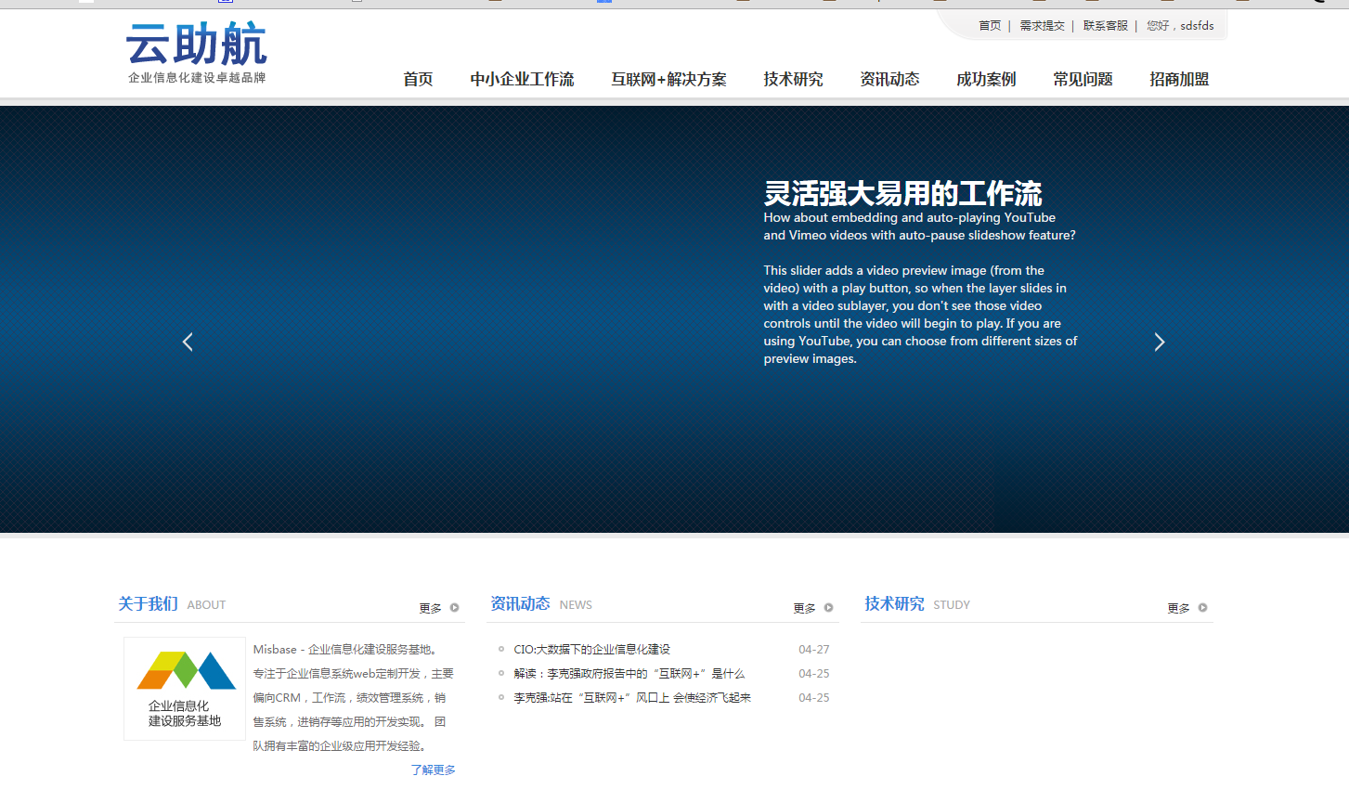Click the 联系客服 link in top bar
The width and height of the screenshot is (1349, 789).
pos(1105,26)
